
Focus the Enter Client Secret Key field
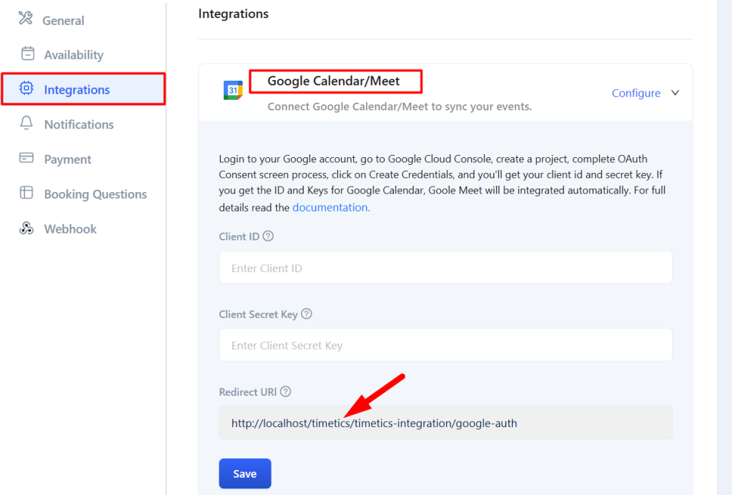pyautogui.click(x=445, y=345)
